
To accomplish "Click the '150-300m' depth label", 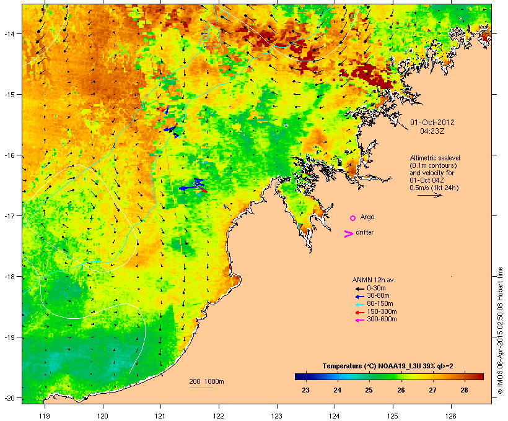I will tap(382, 311).
